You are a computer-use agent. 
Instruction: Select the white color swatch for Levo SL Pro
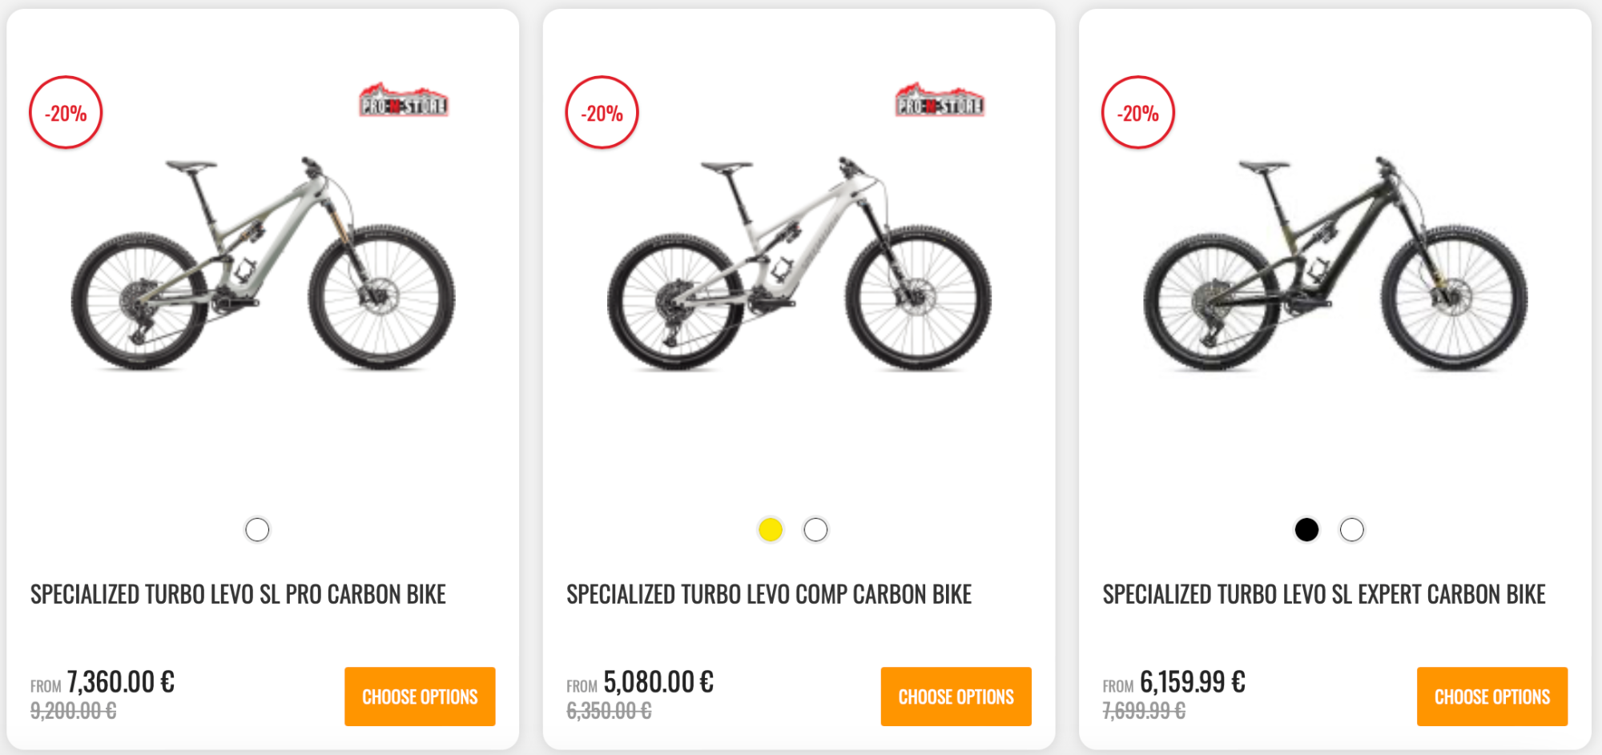[257, 529]
